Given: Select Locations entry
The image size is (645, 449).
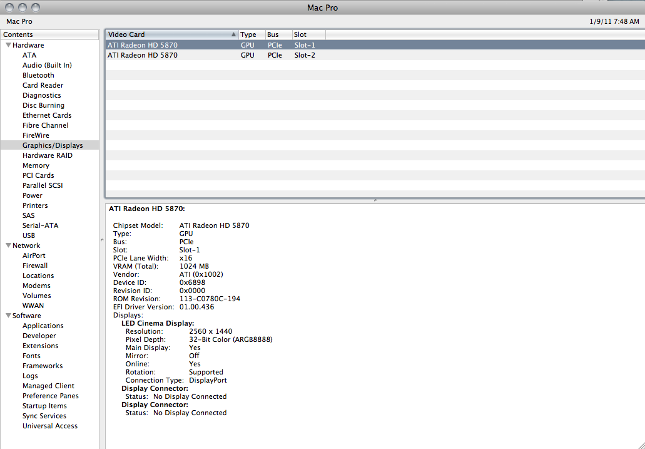Looking at the screenshot, I should (x=38, y=276).
